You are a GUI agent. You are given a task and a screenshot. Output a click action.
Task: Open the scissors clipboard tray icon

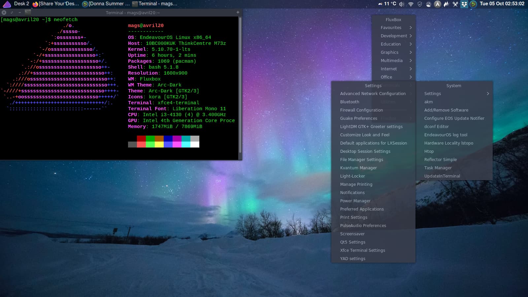(x=455, y=4)
